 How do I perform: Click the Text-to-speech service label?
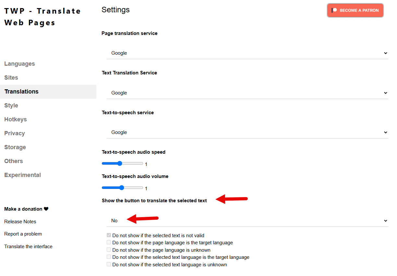click(x=128, y=113)
